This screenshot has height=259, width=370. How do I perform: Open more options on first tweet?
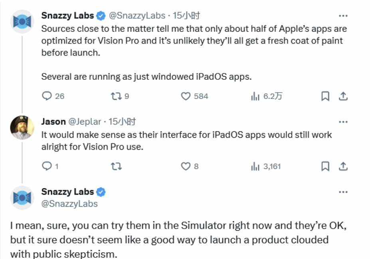[343, 16]
